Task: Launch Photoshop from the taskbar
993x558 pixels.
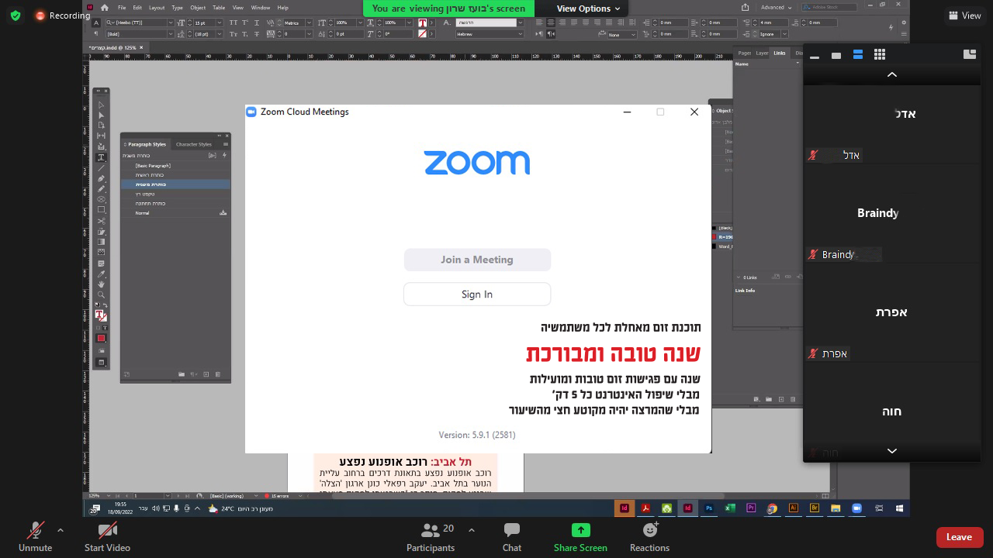Action: point(708,508)
